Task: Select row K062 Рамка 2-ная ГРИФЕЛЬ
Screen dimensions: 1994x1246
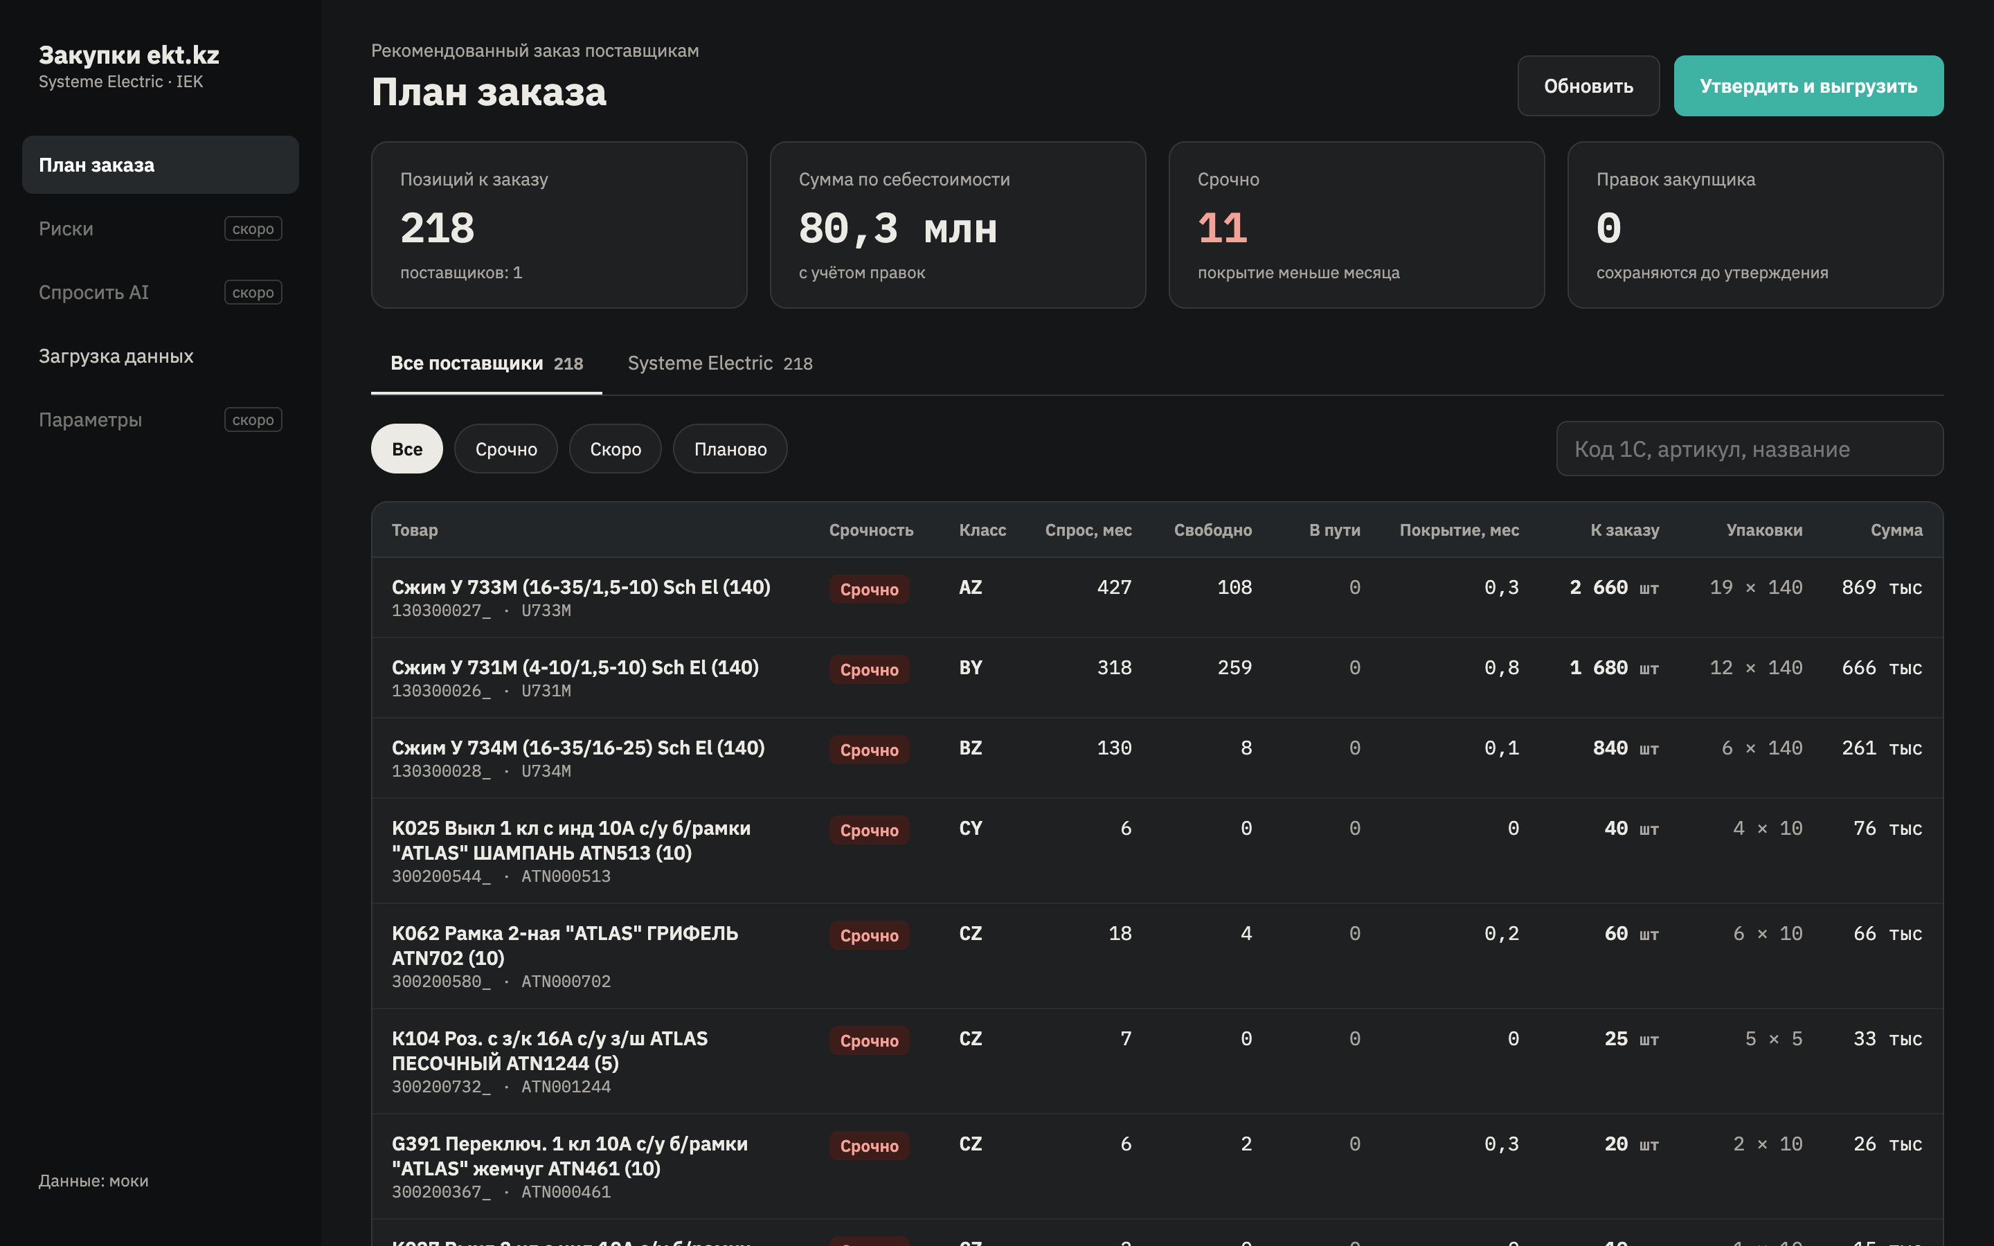Action: [x=1157, y=956]
